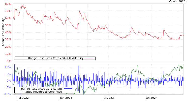The height and width of the screenshot is (101, 189).
Task: Click the 60% volatility axis label
Action: click(8, 18)
